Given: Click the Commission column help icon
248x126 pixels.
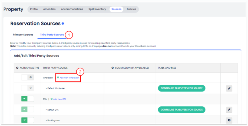Looking at the screenshot, I should pyautogui.click(x=113, y=68).
